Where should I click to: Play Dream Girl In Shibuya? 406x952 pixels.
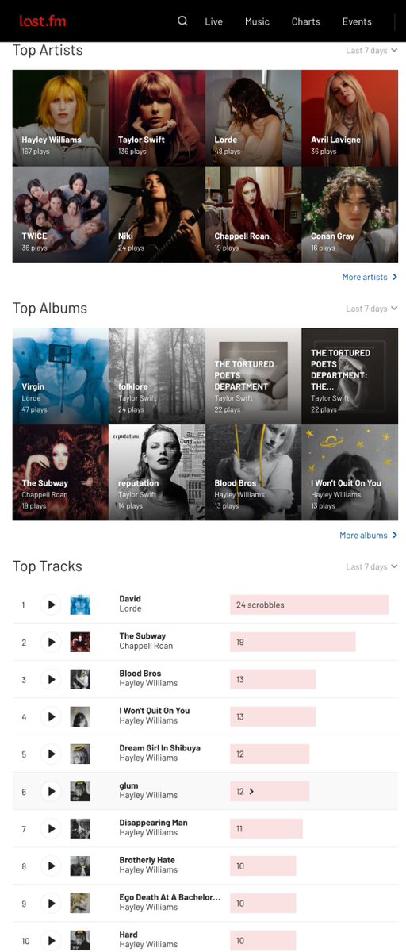(x=51, y=754)
